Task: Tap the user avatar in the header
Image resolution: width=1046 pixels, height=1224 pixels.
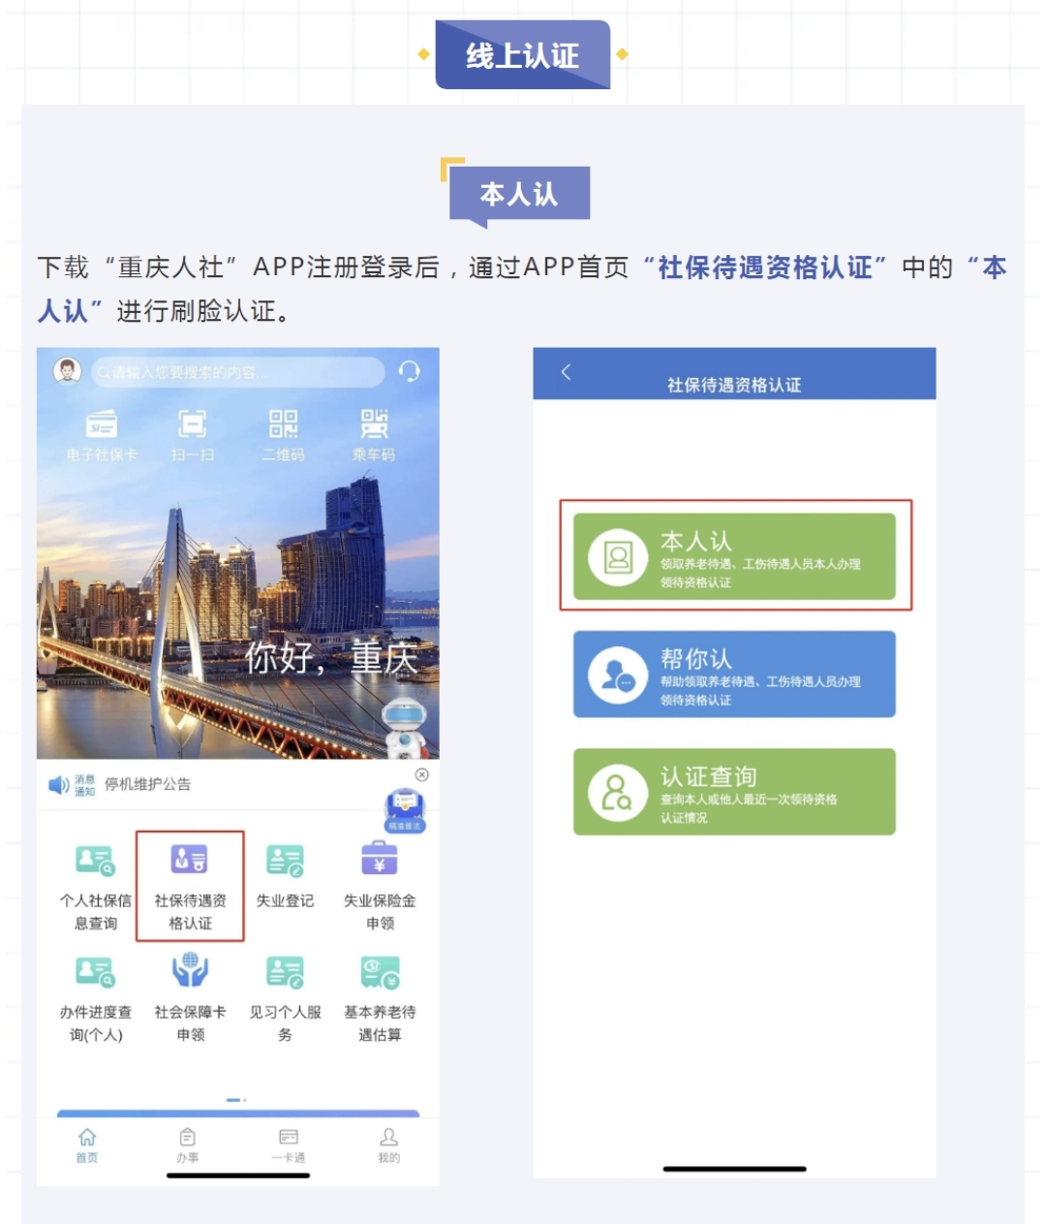Action: [x=67, y=370]
